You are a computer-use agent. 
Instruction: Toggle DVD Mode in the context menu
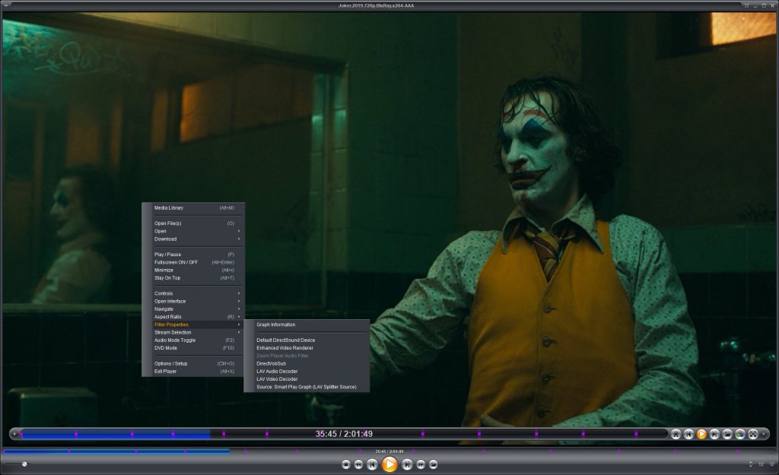click(x=194, y=348)
